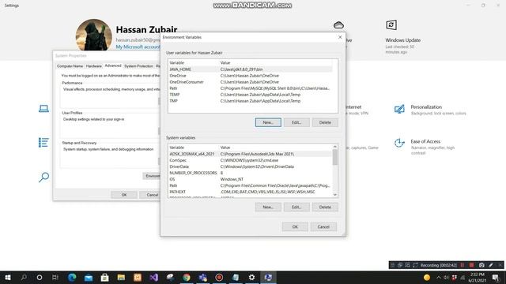Select ComSpec system variable row
The image size is (506, 284).
(250, 160)
